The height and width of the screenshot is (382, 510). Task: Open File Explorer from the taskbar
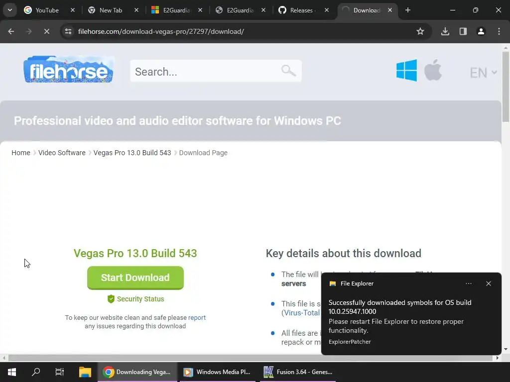85,372
